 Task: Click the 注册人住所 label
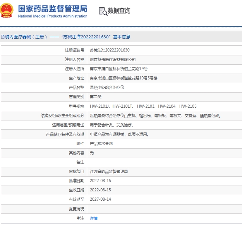pos(74,69)
